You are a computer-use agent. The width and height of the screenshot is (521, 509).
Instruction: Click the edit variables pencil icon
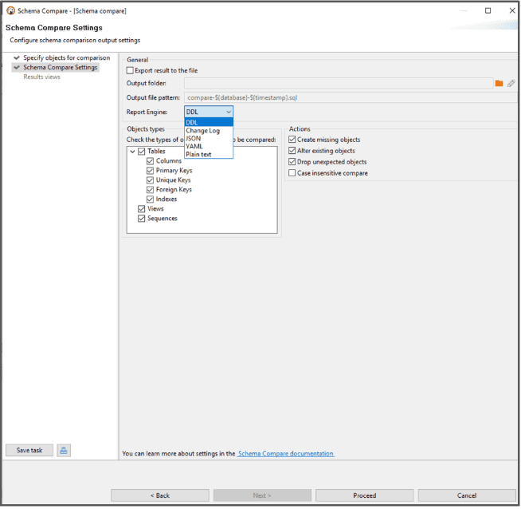click(x=511, y=83)
